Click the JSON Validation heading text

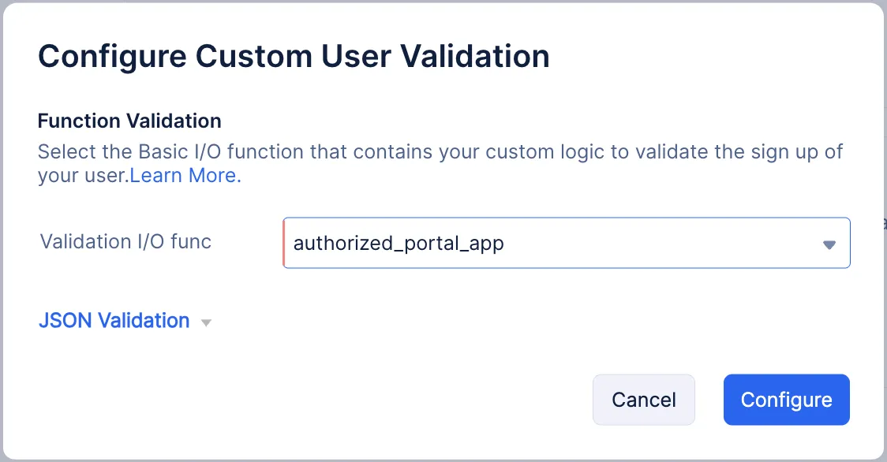tap(114, 320)
